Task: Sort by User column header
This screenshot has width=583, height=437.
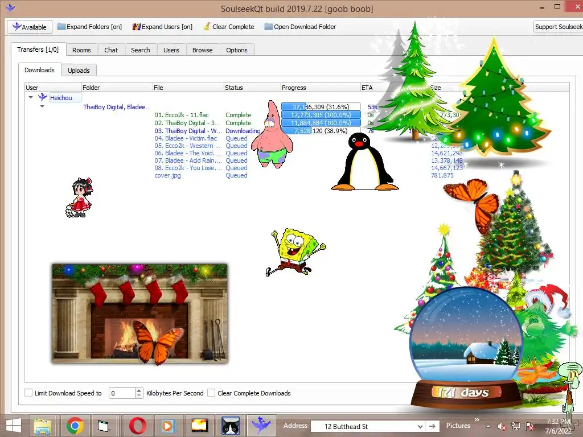Action: pyautogui.click(x=53, y=87)
